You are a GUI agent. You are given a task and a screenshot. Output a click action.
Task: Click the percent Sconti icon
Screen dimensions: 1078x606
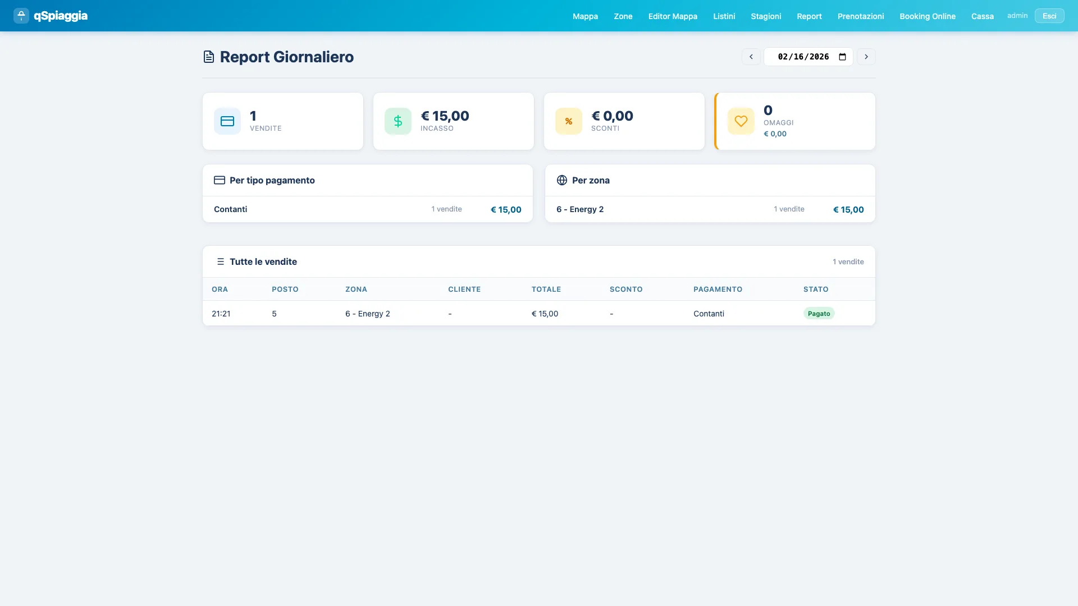[568, 121]
